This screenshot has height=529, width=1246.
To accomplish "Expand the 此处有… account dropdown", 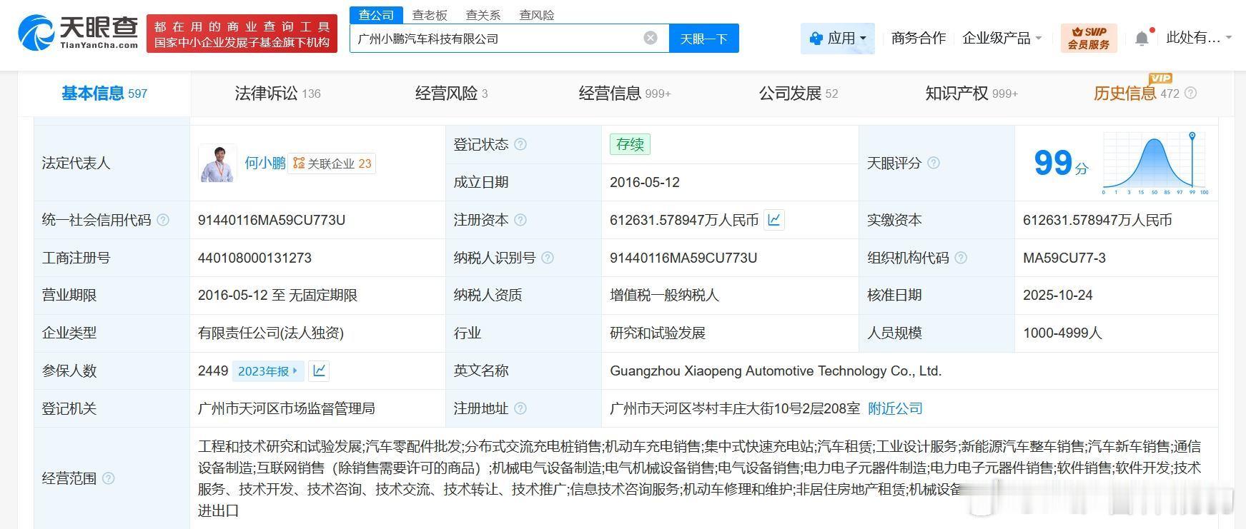I will tap(1199, 38).
